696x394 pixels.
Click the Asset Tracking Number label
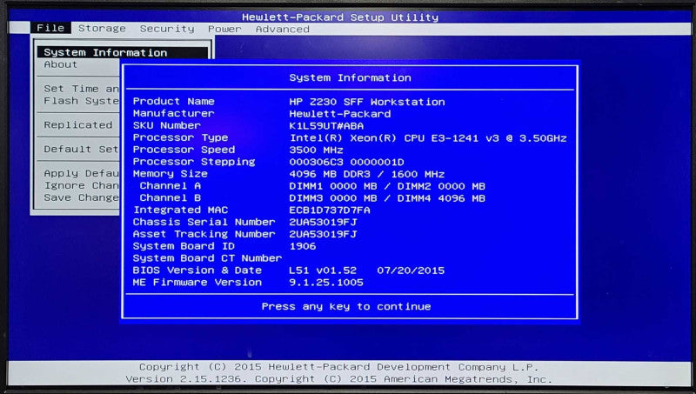[204, 234]
